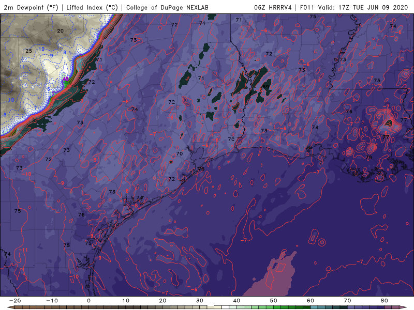Screen dimensions: 414x310
Task: Click the 60 label on the color scale
Action: point(310,301)
